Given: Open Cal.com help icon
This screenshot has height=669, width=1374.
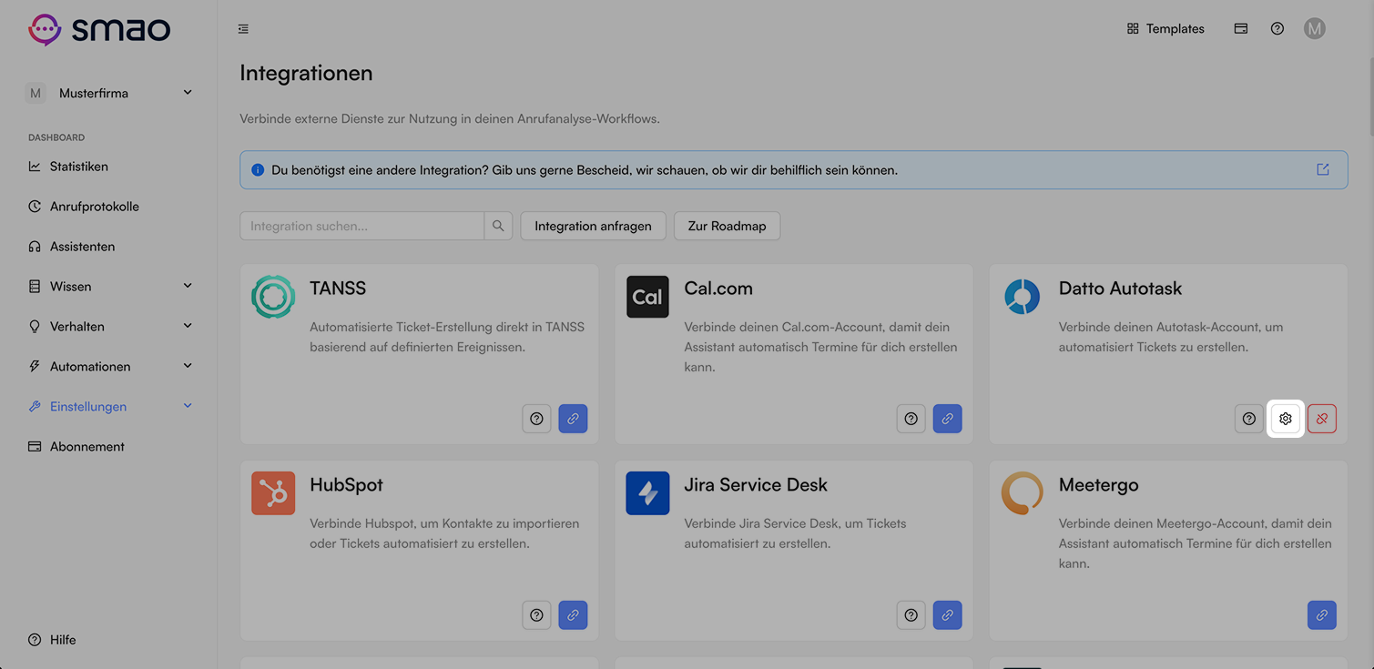Looking at the screenshot, I should 911,419.
